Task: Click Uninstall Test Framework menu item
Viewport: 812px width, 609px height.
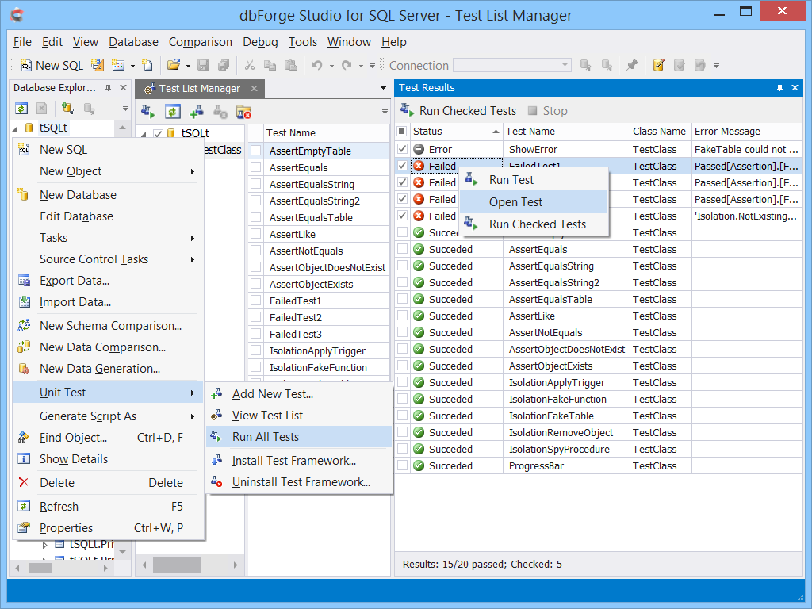Action: coord(299,482)
